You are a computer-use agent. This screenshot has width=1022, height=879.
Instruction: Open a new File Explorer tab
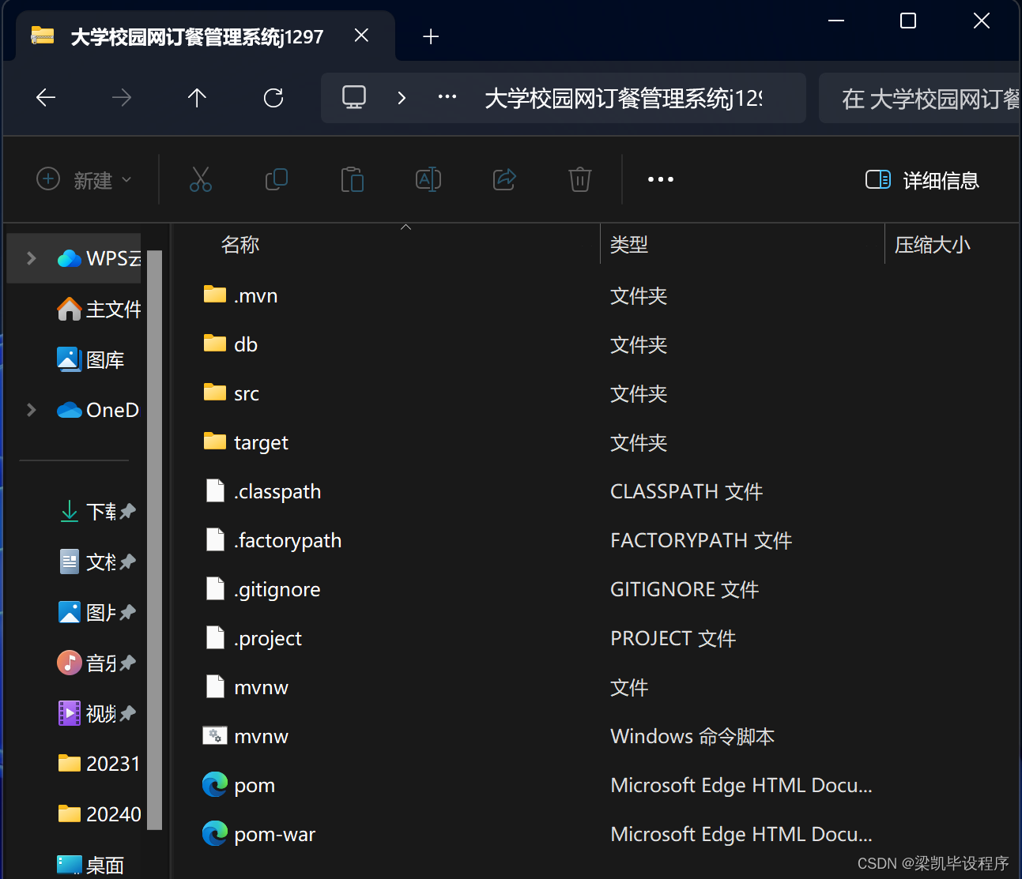click(431, 36)
